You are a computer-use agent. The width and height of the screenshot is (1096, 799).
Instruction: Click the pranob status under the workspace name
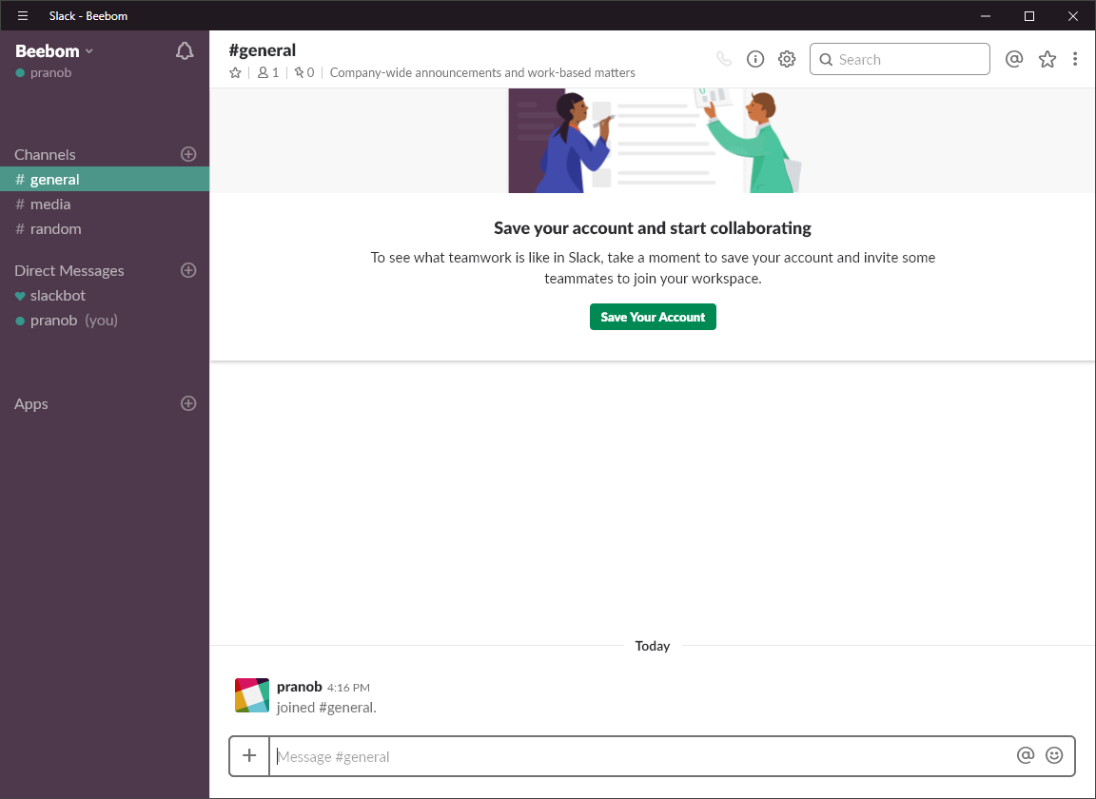[x=44, y=72]
